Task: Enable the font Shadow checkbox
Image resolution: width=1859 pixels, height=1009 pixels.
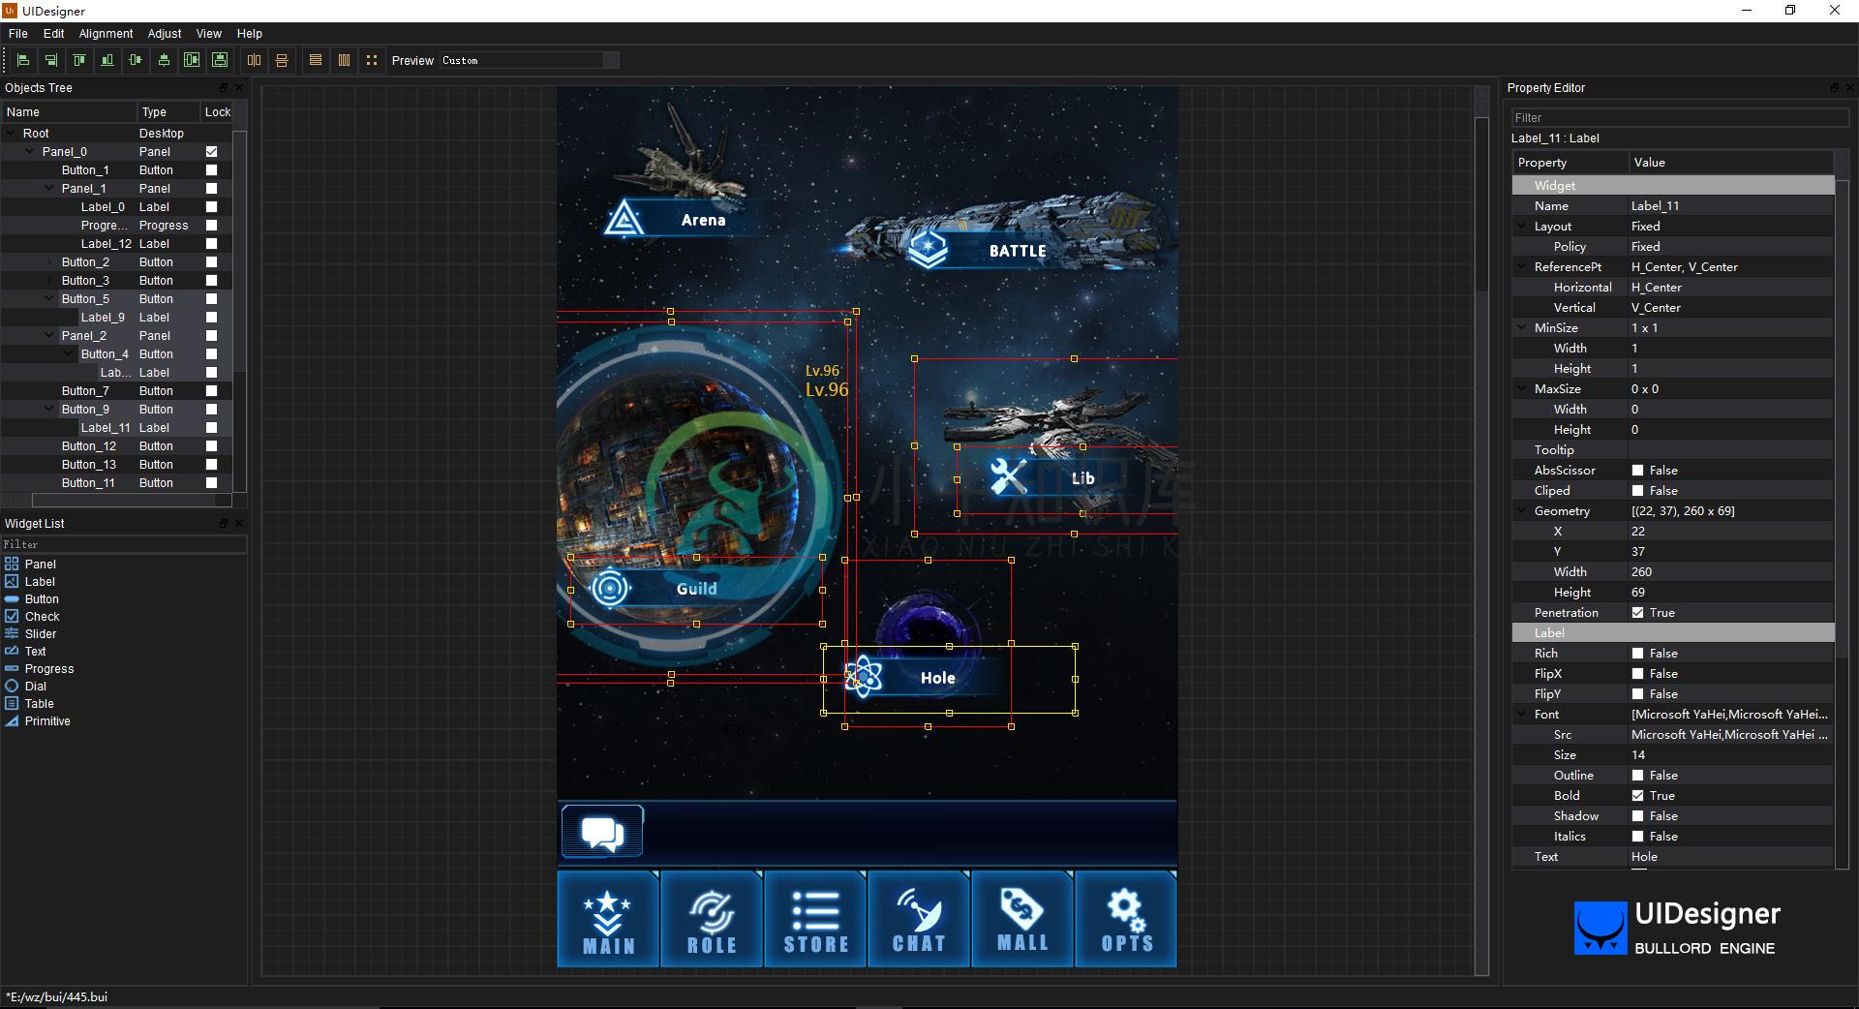Action: [1638, 815]
